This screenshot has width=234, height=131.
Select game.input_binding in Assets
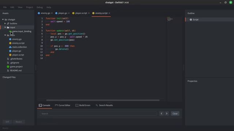pyautogui.click(x=22, y=31)
